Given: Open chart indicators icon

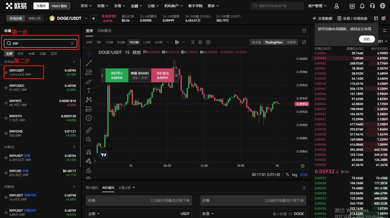Looking at the screenshot, I should coord(193,42).
